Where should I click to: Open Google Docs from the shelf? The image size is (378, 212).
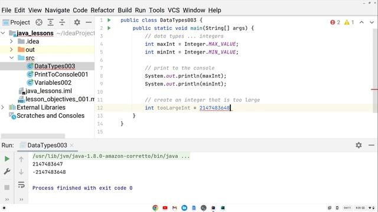(194, 208)
